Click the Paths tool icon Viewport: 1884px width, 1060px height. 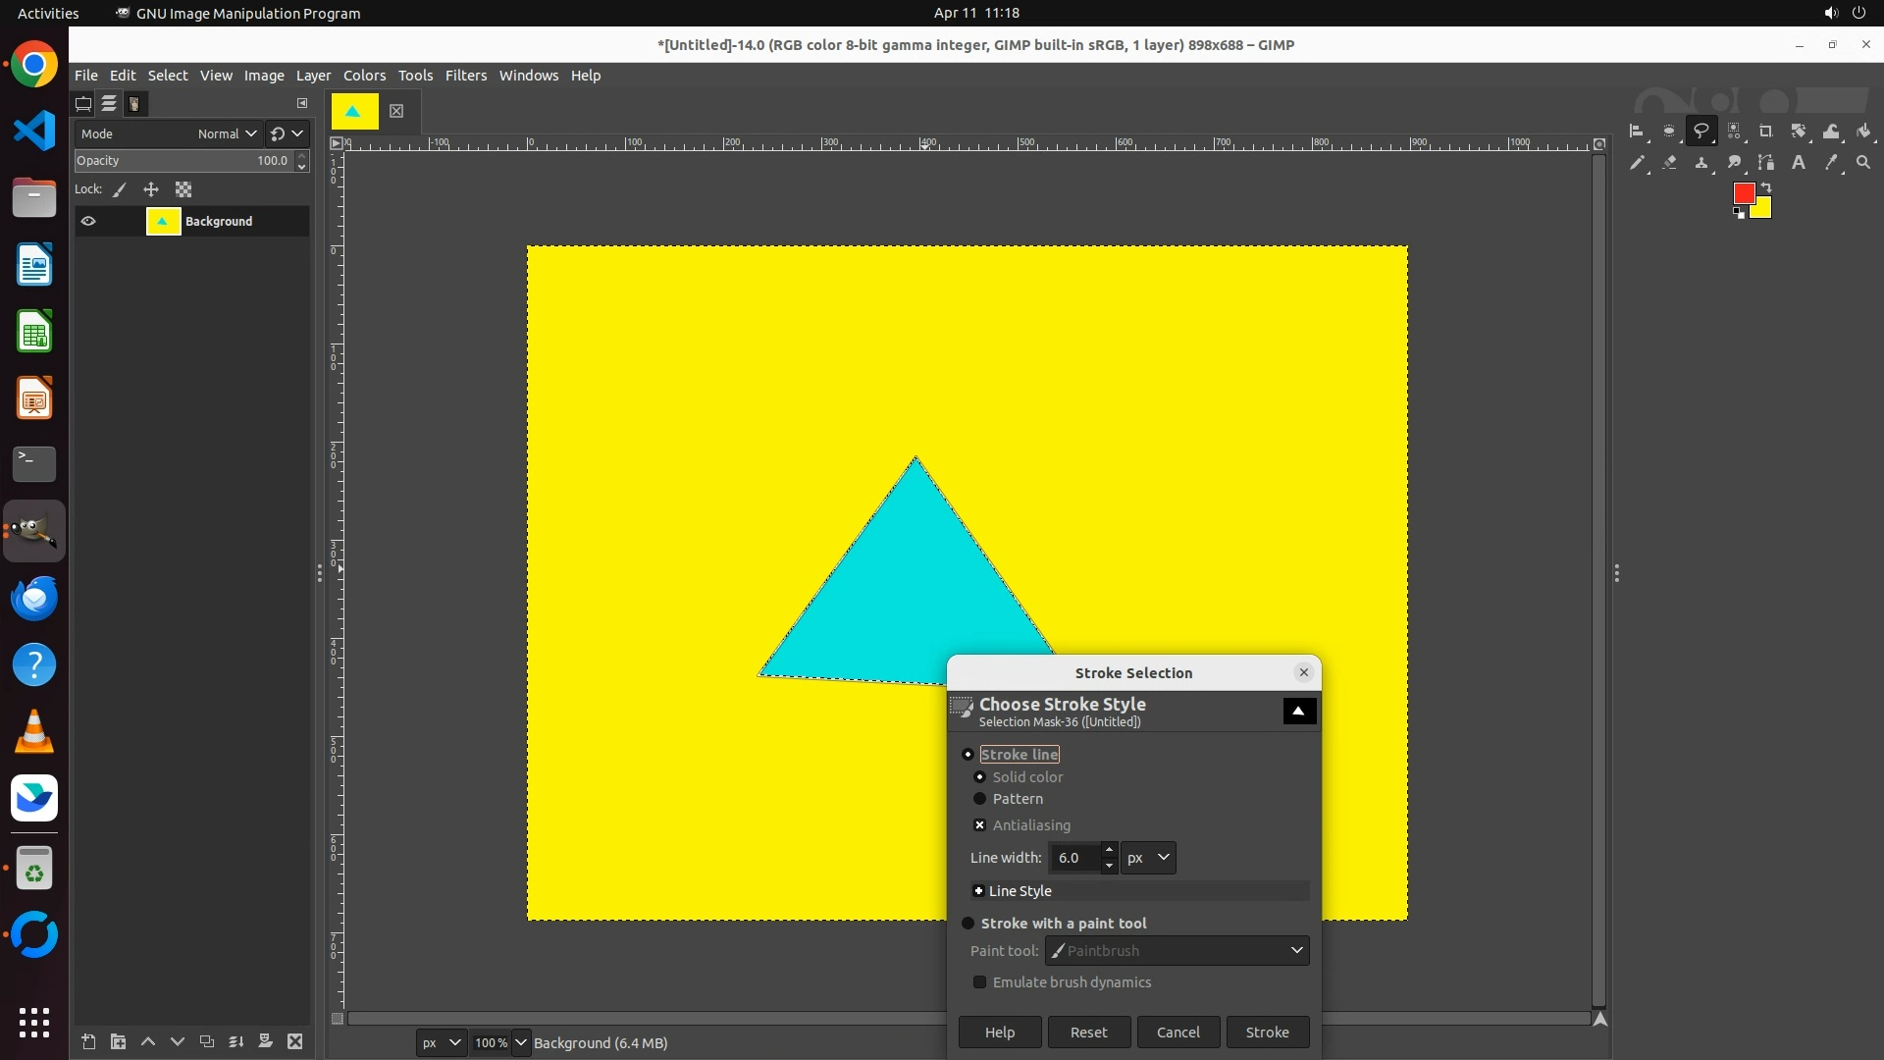[1766, 163]
